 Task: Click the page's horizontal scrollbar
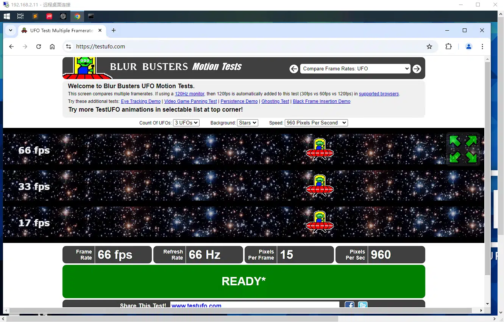tap(240, 311)
